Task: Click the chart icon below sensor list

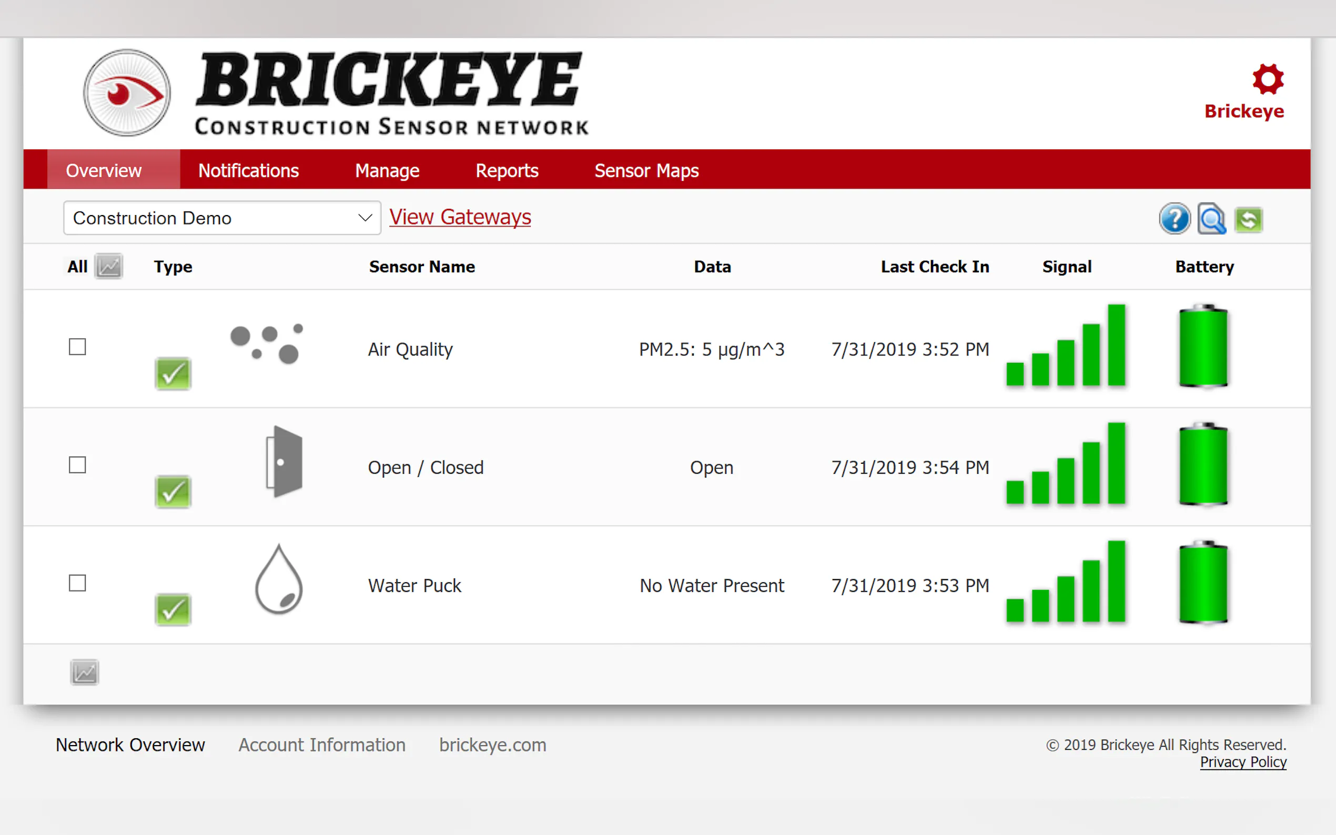Action: 85,672
